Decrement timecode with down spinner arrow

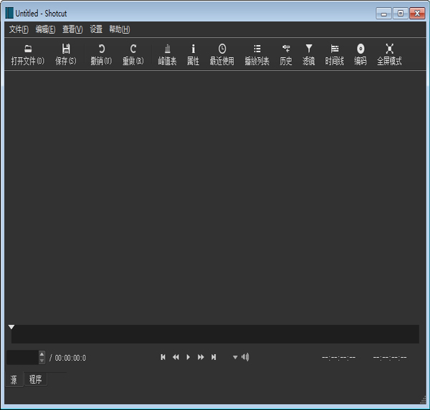pos(42,361)
